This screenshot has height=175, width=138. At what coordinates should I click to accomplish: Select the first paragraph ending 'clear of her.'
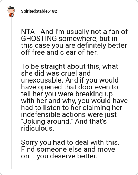pos(75,42)
